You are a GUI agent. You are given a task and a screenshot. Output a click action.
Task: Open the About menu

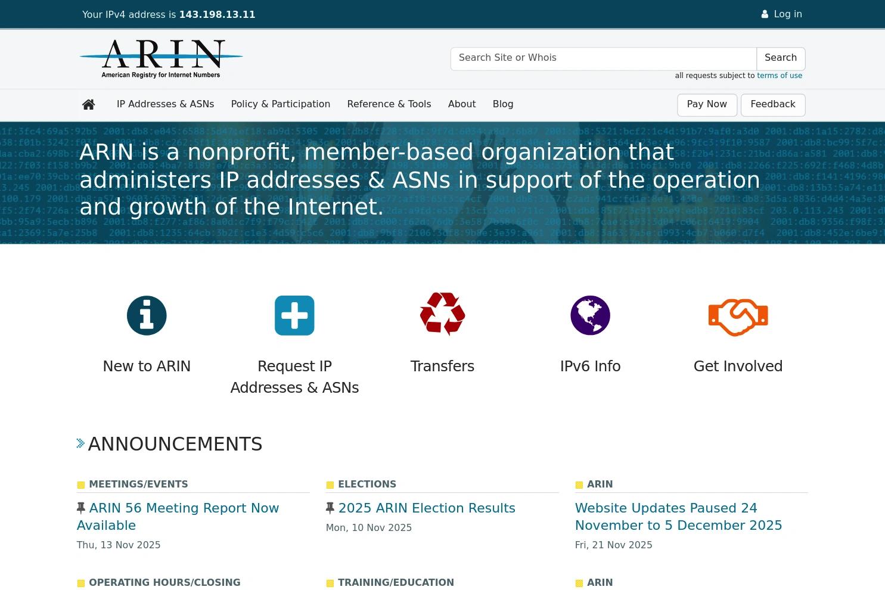(x=462, y=104)
